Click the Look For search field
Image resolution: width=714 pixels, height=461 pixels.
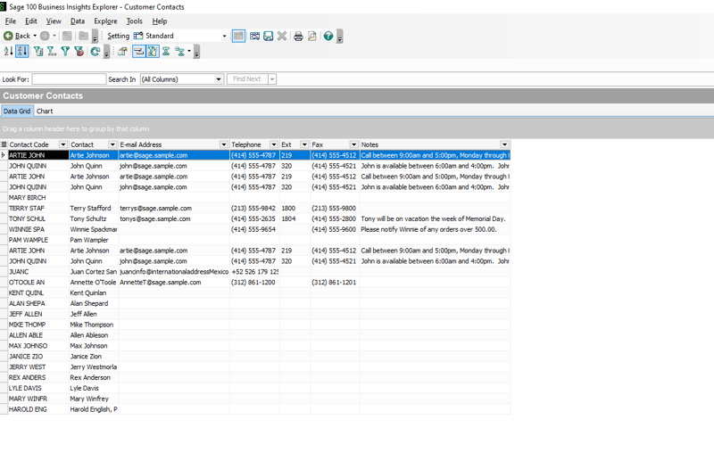[69, 79]
